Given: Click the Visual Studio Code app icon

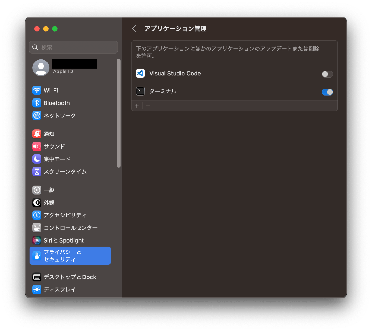Looking at the screenshot, I should [140, 73].
